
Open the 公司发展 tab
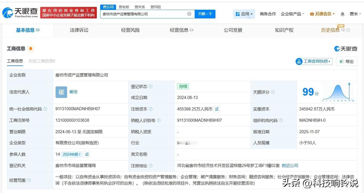(x=233, y=30)
